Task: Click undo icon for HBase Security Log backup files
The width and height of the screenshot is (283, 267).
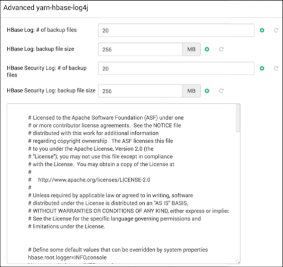Action: 276,69
